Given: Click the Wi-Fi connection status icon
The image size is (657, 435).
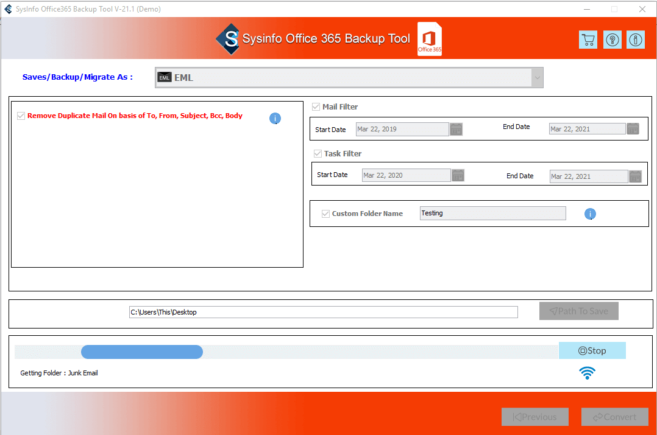Looking at the screenshot, I should pos(587,373).
